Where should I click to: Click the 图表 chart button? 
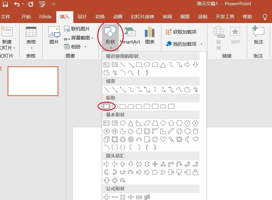(x=150, y=35)
